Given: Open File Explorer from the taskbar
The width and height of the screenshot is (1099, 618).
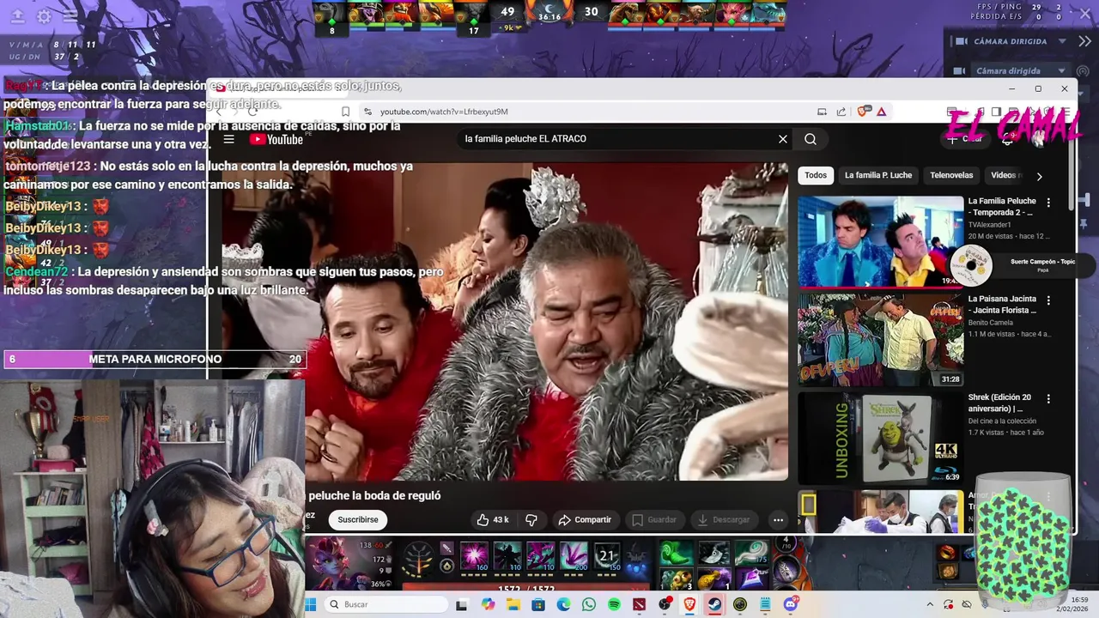Looking at the screenshot, I should [x=513, y=604].
